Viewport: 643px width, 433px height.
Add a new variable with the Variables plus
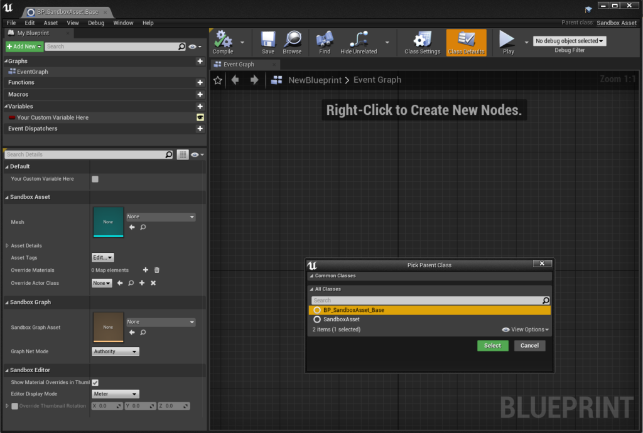pos(200,106)
